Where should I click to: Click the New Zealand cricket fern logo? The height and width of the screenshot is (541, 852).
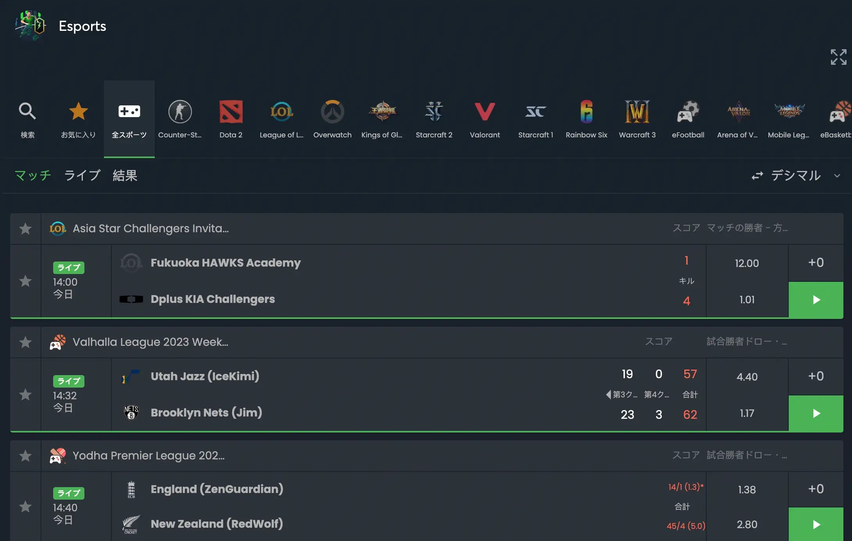(131, 525)
